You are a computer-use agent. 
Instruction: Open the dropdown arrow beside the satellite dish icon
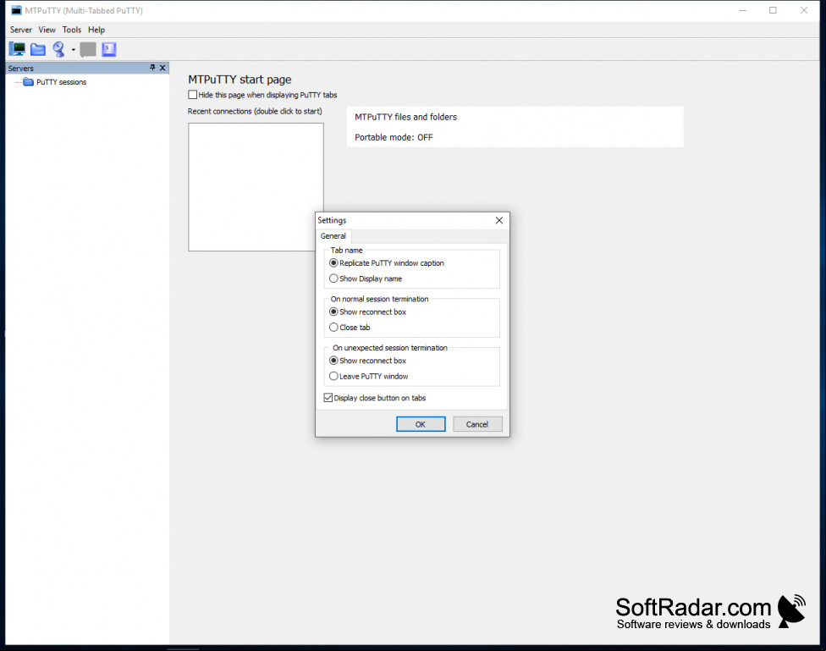tap(74, 50)
